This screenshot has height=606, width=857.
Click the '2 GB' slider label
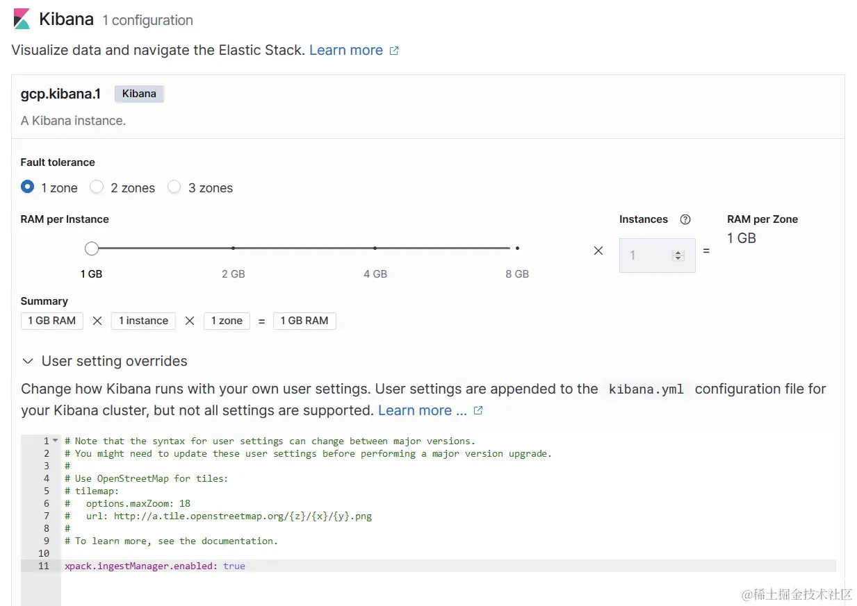(234, 273)
